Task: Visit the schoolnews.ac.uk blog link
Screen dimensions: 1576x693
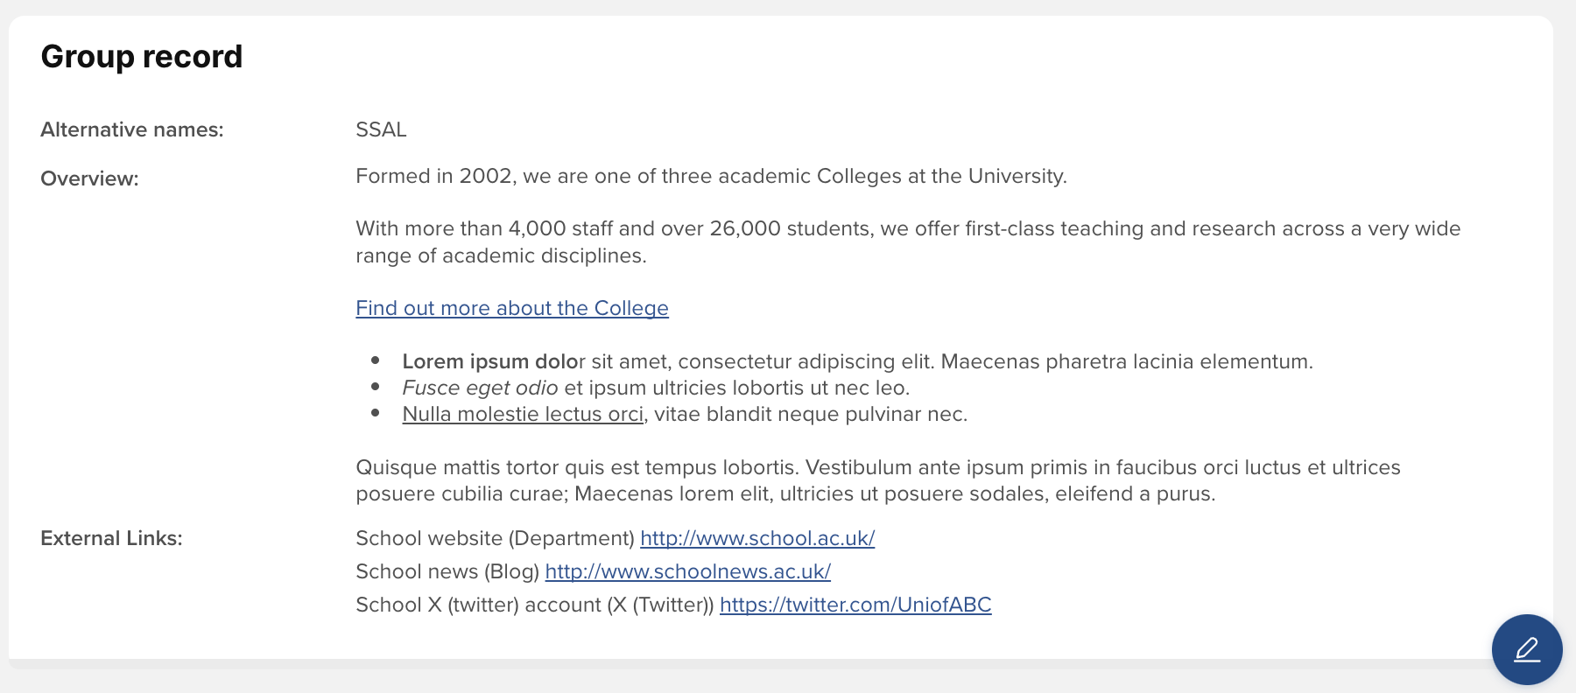Action: (687, 571)
